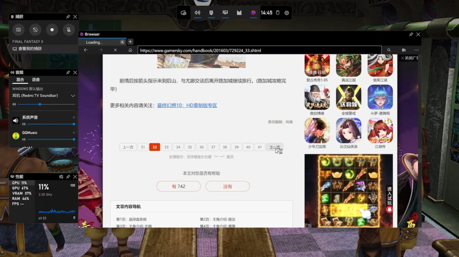Image resolution: width=459 pixels, height=257 pixels.
Task: Open Performance widget options icon
Action: 61,177
